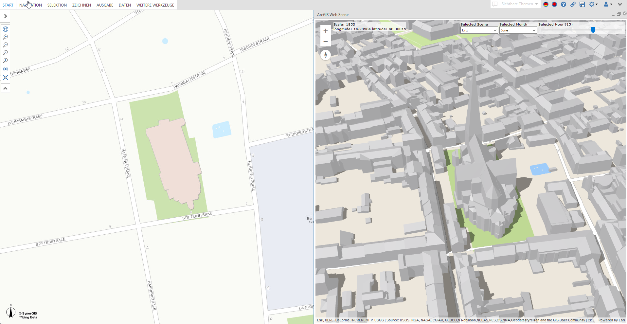Screen dimensions: 627x324
Task: Select the zoom in magnifier tool
Action: 6,37
